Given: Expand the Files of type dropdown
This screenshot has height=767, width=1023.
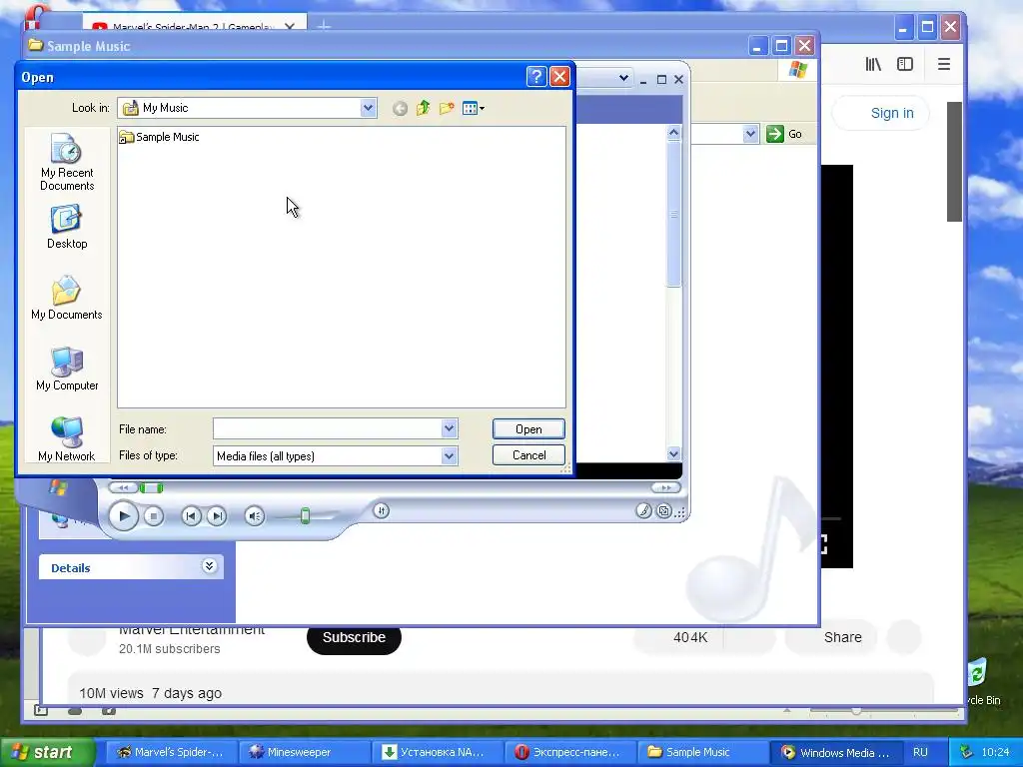Looking at the screenshot, I should (x=449, y=455).
